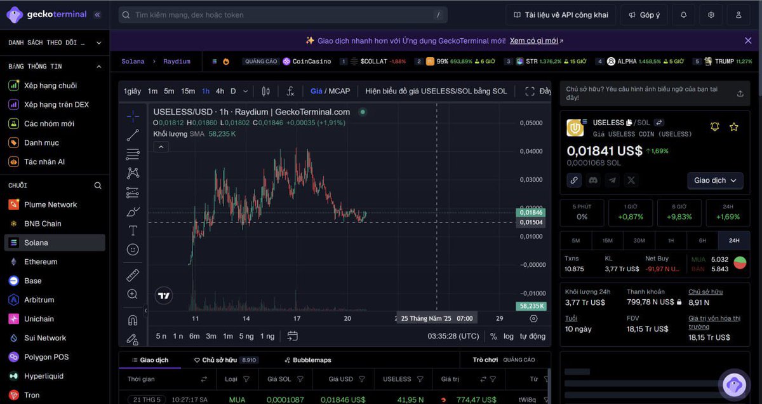762x404 pixels.
Task: Open the Bubblemaps tab
Action: [308, 360]
